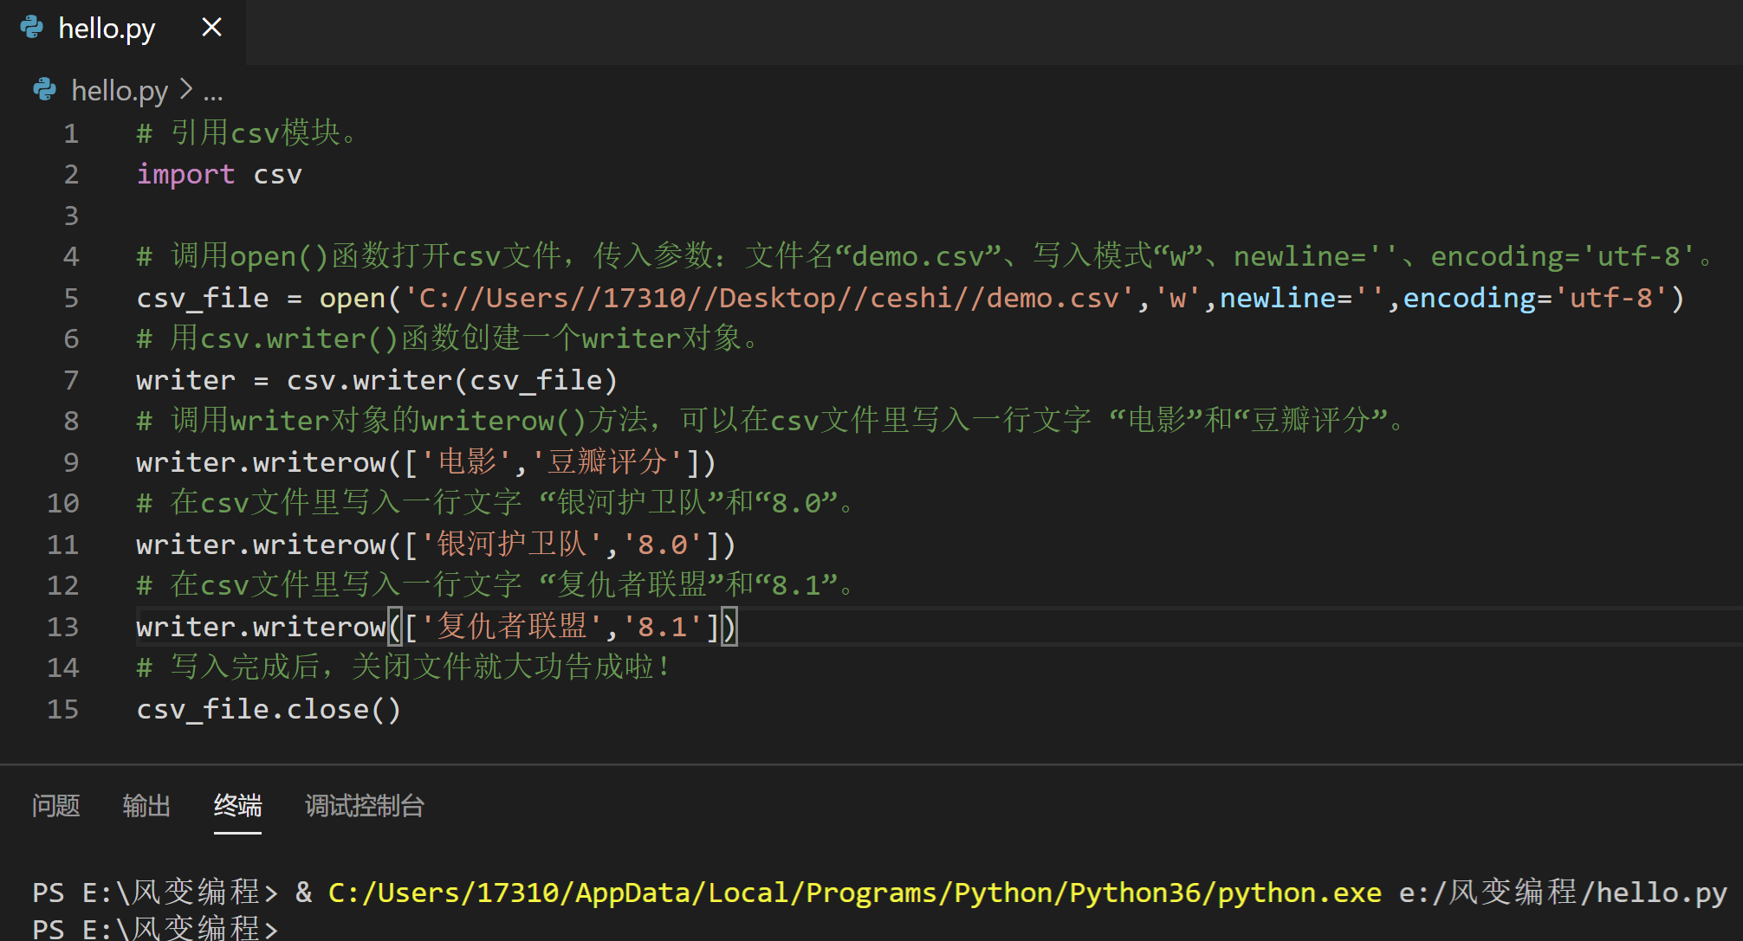The width and height of the screenshot is (1743, 941).
Task: Click the '8.1' string on line 13
Action: tap(663, 627)
